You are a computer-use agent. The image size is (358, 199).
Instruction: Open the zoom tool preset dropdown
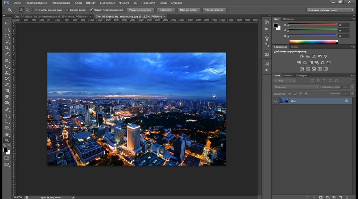click(15, 10)
